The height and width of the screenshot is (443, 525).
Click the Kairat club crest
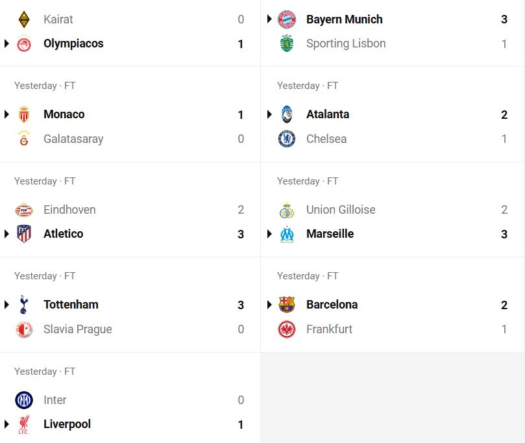tap(24, 19)
